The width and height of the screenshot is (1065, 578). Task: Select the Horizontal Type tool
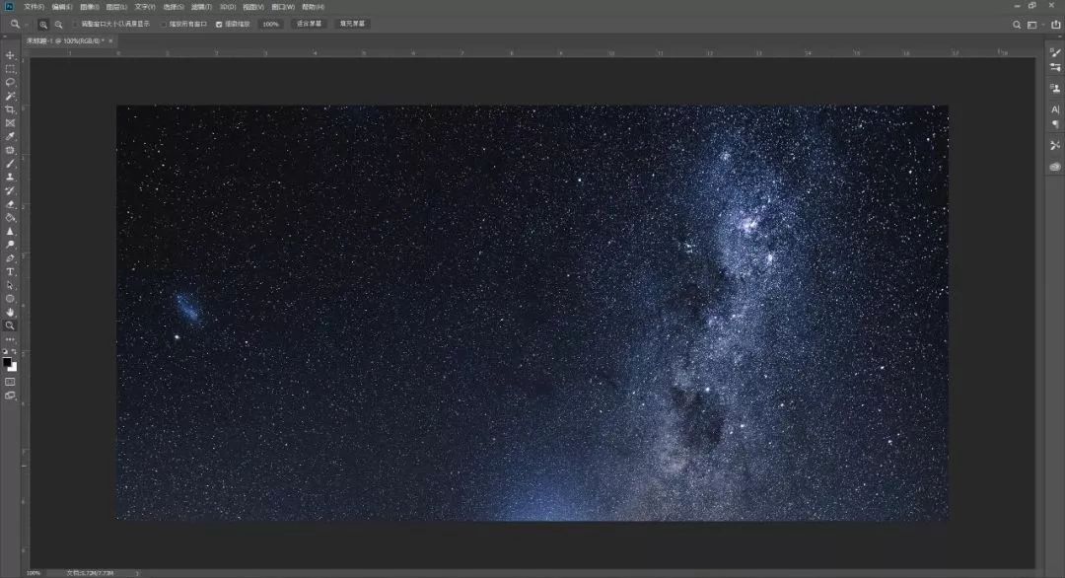point(10,271)
